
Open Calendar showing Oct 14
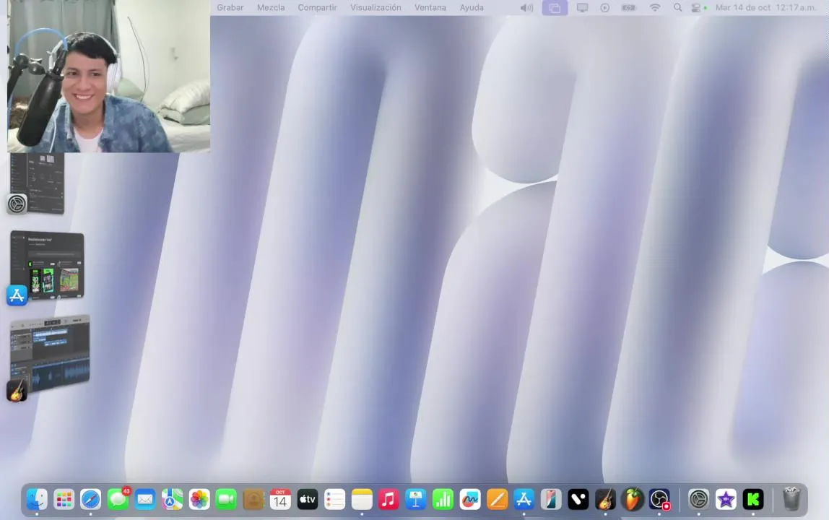(x=280, y=499)
